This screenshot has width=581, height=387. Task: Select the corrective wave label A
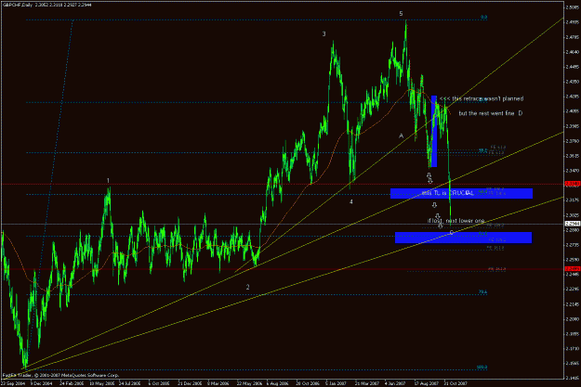point(401,135)
